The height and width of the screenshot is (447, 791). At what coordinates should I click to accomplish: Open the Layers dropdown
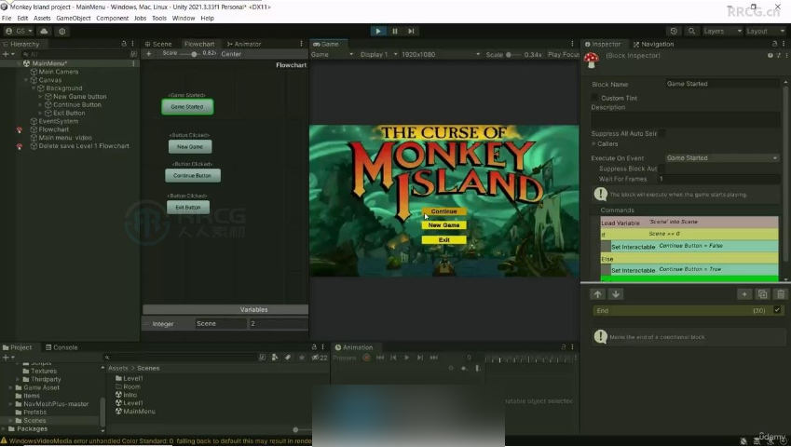click(722, 32)
